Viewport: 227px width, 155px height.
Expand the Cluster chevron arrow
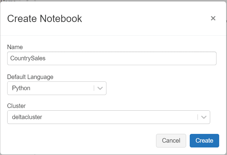tap(204, 117)
